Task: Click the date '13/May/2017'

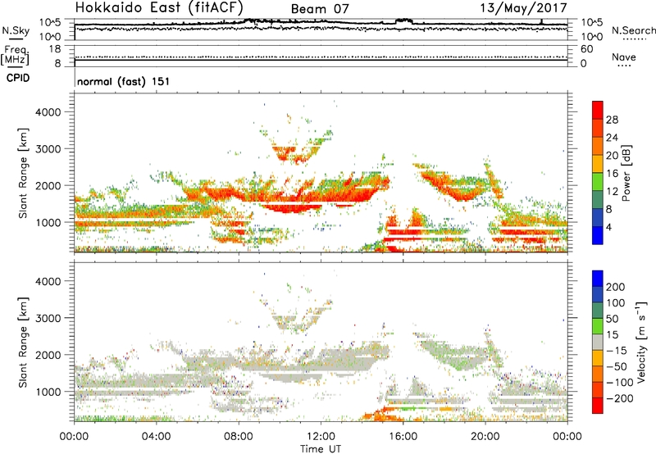Action: (523, 7)
